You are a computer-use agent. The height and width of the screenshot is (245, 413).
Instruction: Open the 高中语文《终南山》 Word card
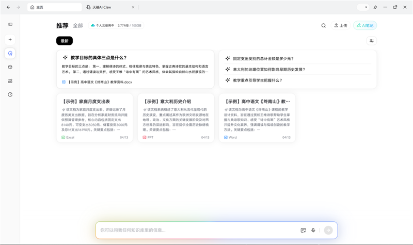click(257, 118)
